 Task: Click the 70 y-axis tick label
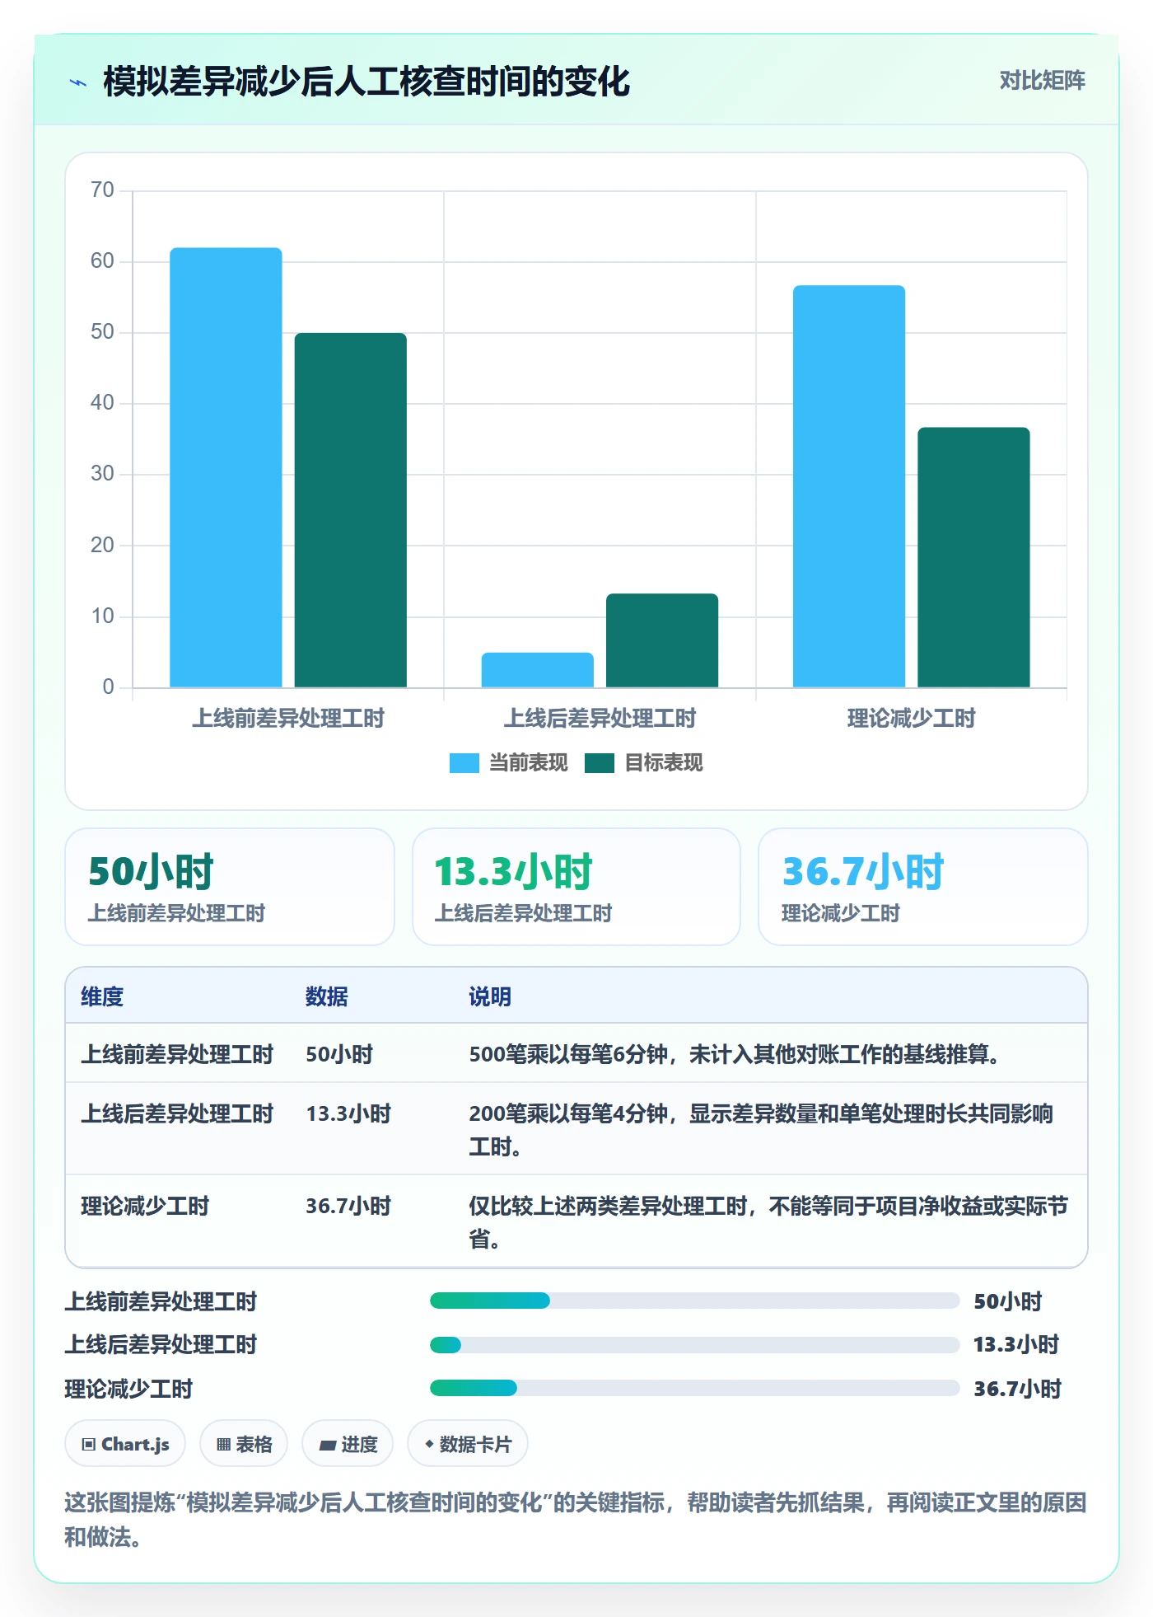point(102,190)
